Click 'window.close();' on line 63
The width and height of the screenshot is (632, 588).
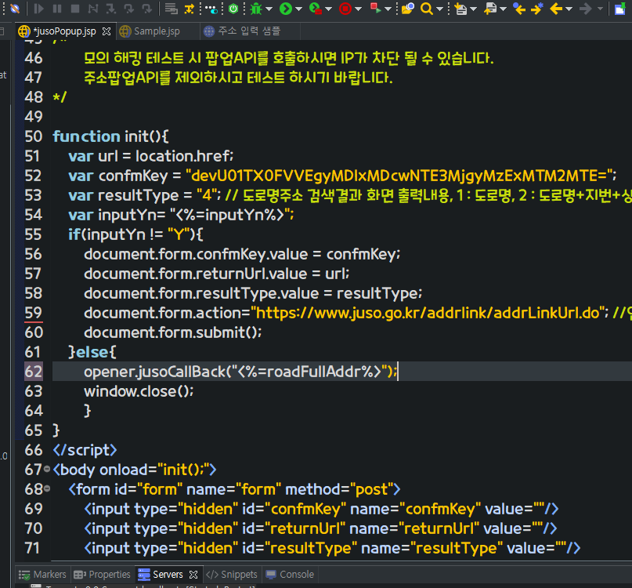[139, 391]
